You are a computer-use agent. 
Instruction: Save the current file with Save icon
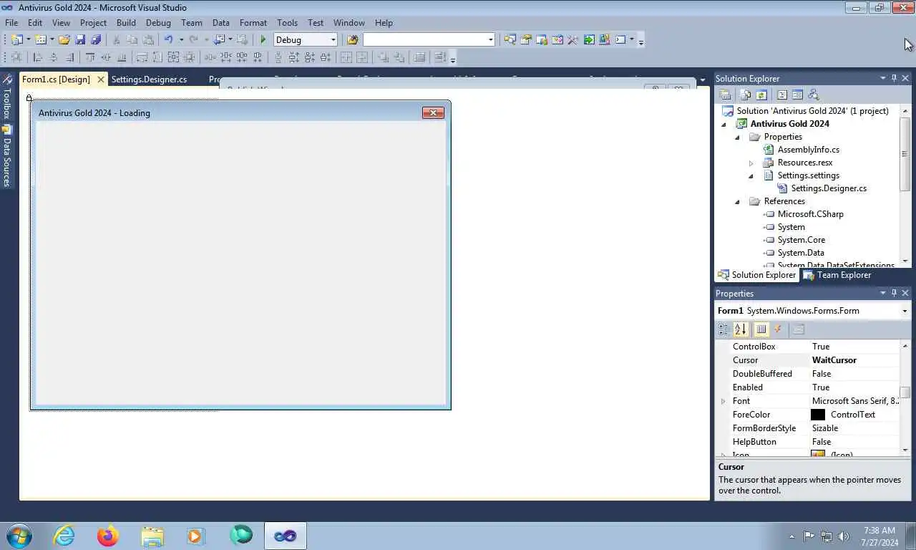80,40
